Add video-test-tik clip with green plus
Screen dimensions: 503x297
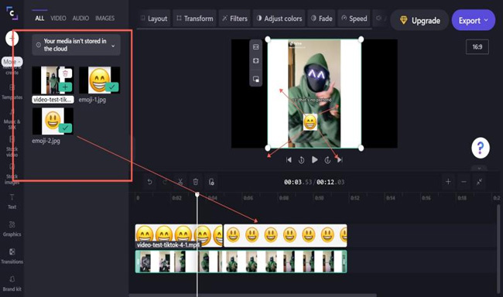click(66, 87)
